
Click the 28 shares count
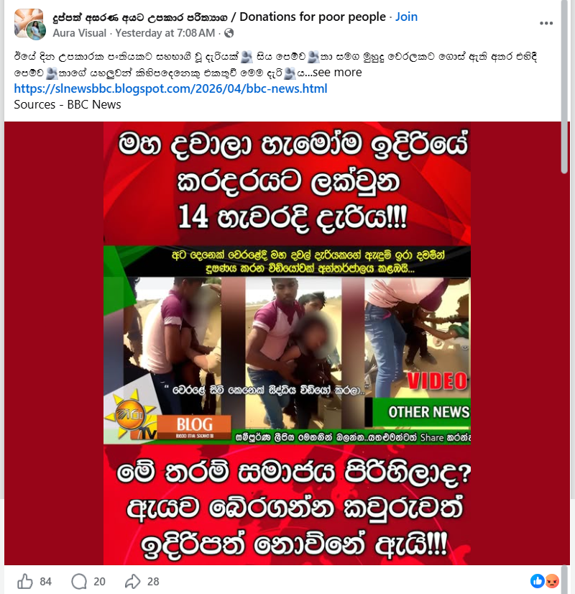click(x=153, y=582)
